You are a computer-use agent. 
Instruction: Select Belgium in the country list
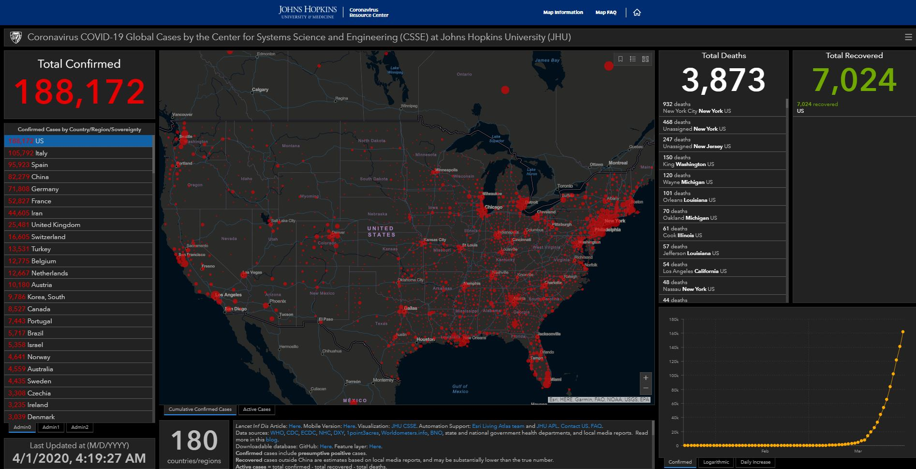click(x=78, y=261)
